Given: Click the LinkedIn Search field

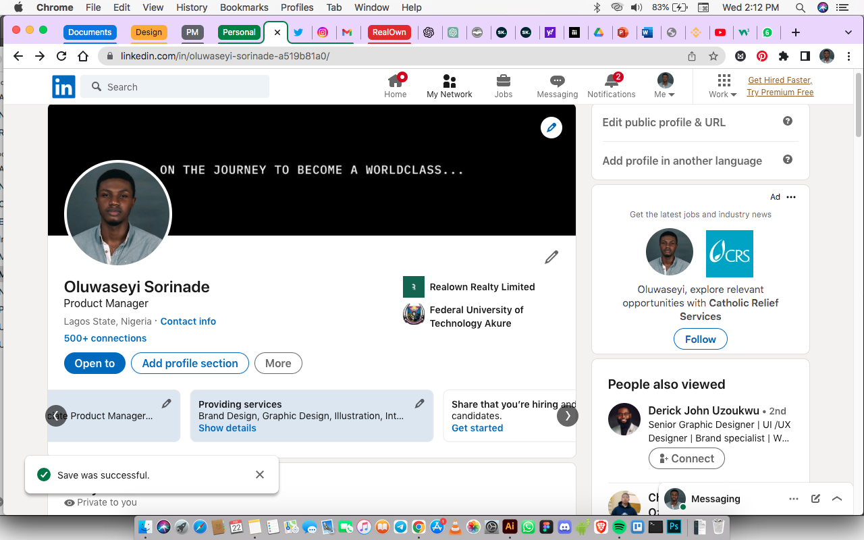Looking at the screenshot, I should 175,86.
